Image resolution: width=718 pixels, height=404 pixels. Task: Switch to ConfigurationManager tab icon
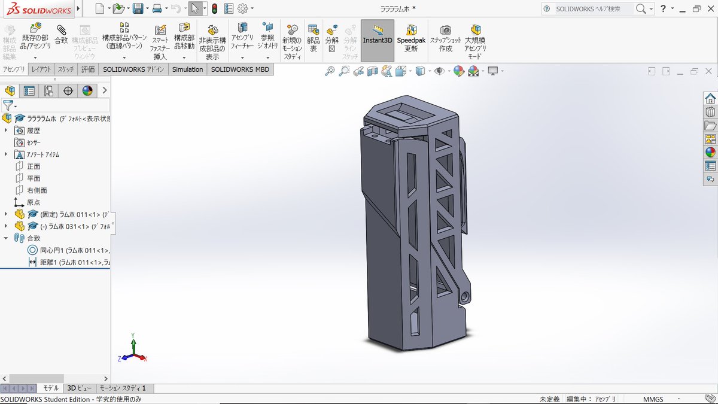tap(48, 90)
